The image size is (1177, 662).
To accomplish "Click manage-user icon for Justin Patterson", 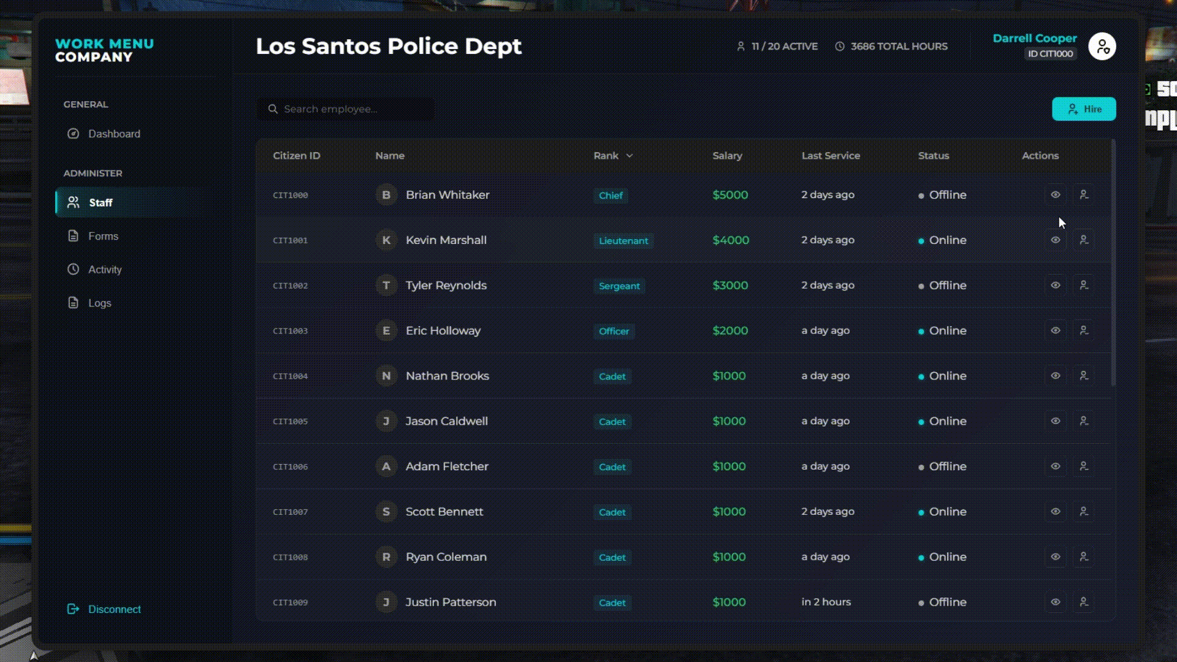I will tap(1083, 603).
